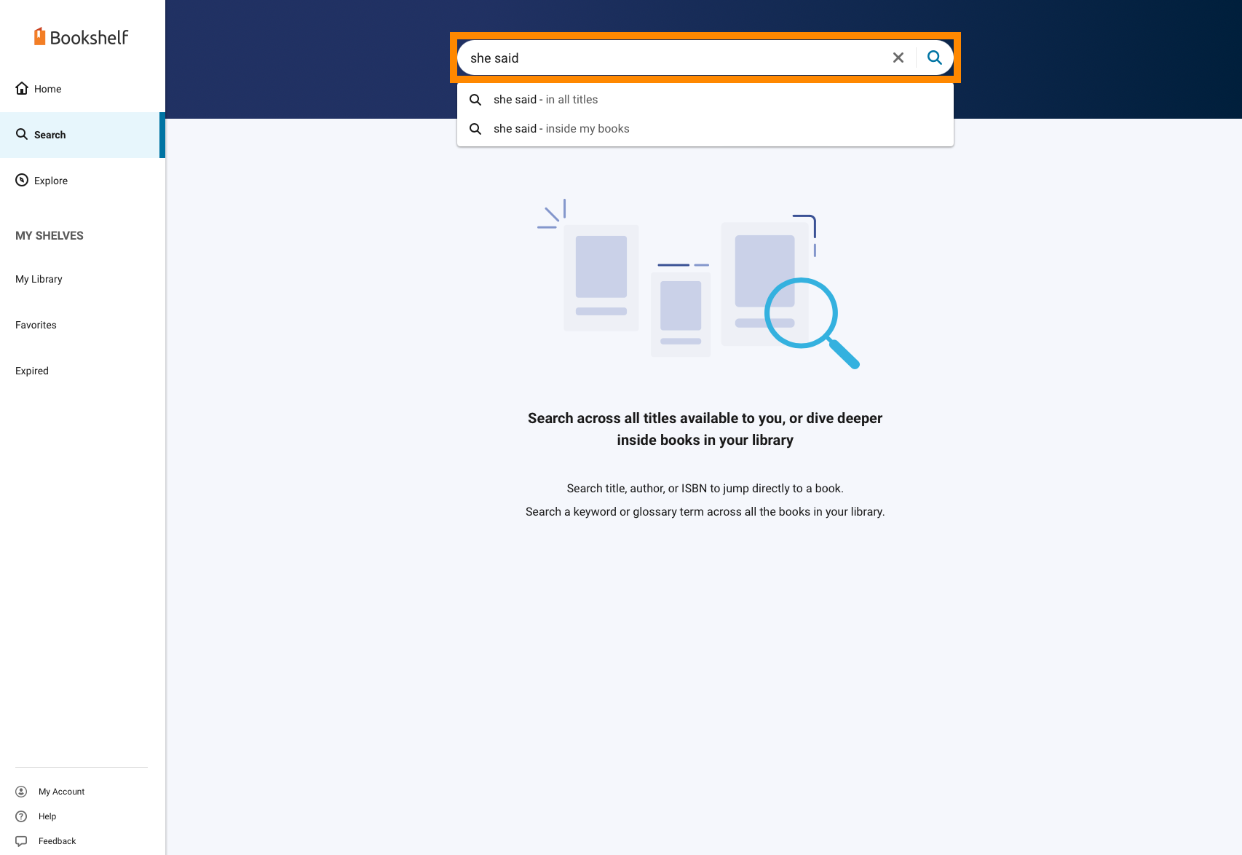1242x855 pixels.
Task: Click the My Account person icon
Action: point(22,792)
